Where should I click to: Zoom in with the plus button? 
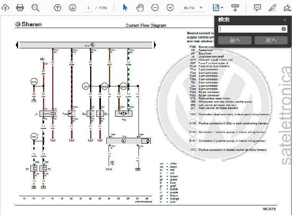170,8
